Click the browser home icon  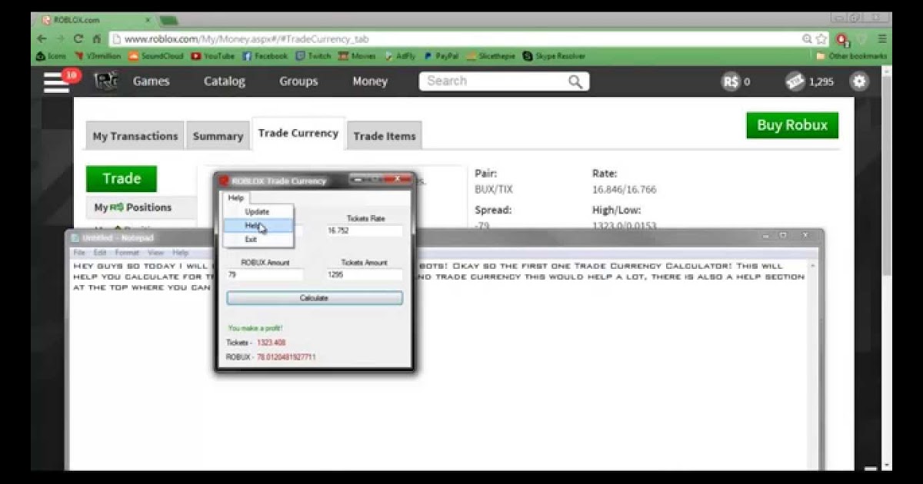pos(96,38)
